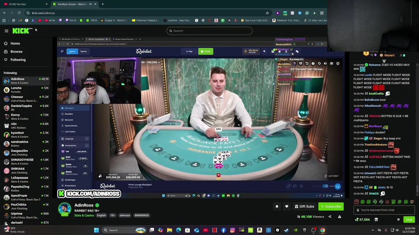Click Wanert in the chat leaderboard
Screen dimensions: 419x235
pyautogui.click(x=389, y=55)
